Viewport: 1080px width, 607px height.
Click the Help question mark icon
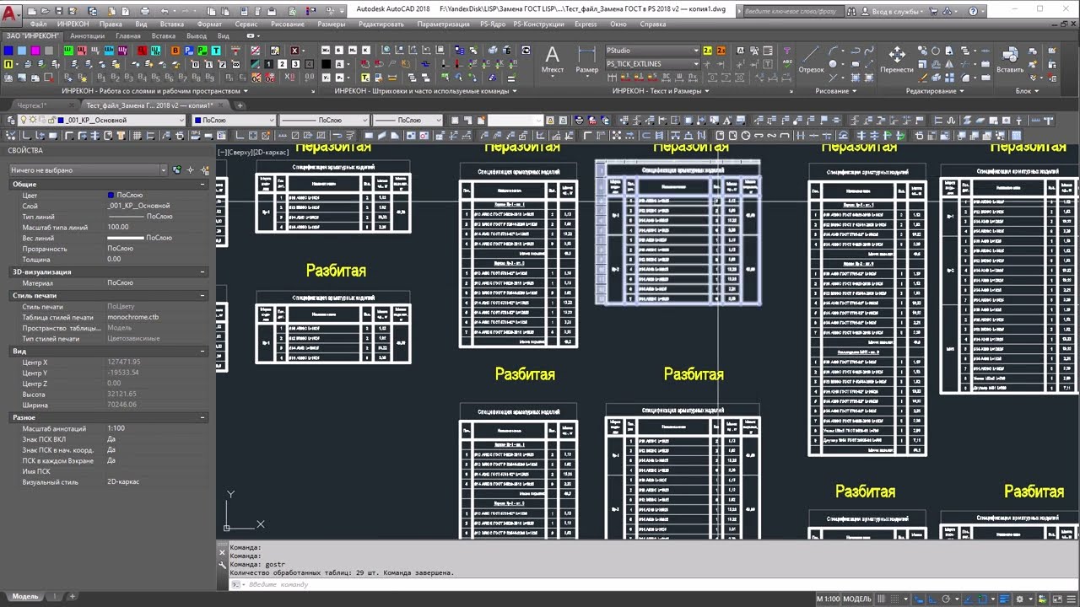tap(973, 11)
